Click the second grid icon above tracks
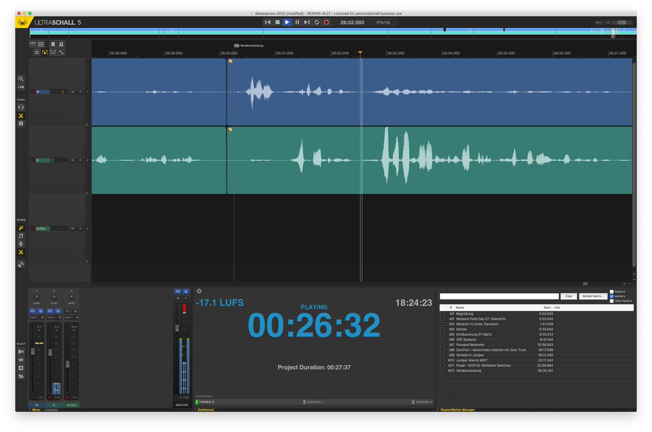652x432 pixels. click(41, 45)
